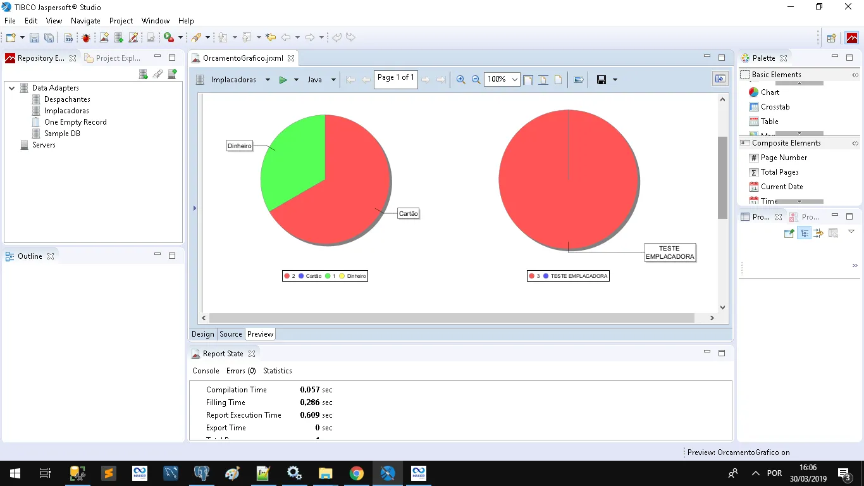Select the Chart element in Palette
Image resolution: width=864 pixels, height=486 pixels.
770,92
